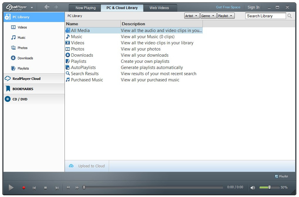Click the Rewind button
The image size is (299, 197).
click(x=68, y=188)
